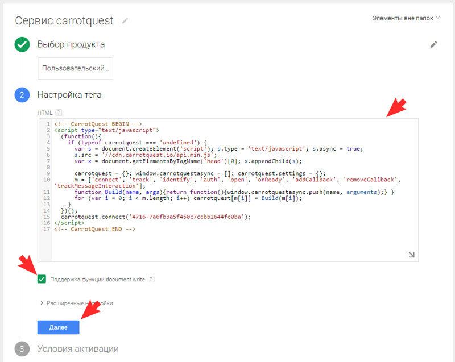Click the step 3 grey circle

22,349
